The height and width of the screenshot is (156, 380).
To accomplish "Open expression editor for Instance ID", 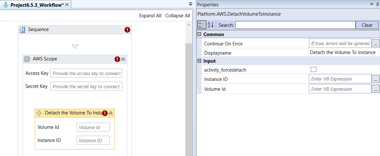I will point(375,79).
